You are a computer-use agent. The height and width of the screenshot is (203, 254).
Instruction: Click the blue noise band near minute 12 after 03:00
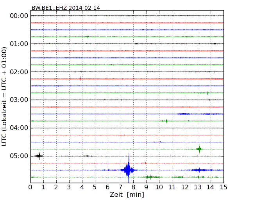pyautogui.click(x=184, y=114)
